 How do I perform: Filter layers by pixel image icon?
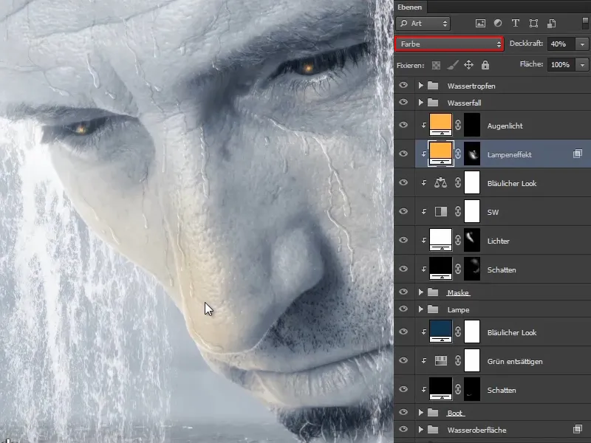tap(480, 24)
